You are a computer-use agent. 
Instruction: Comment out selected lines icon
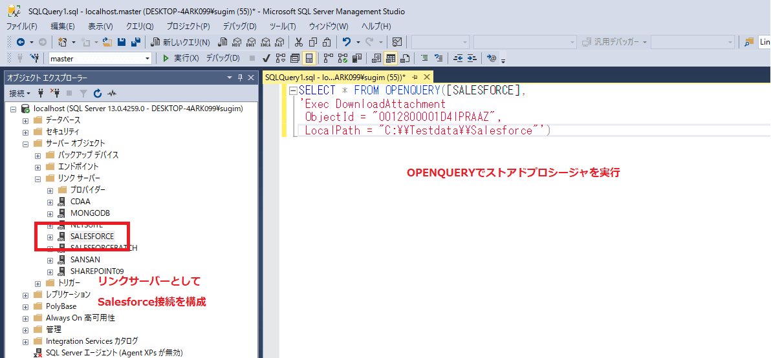click(425, 58)
